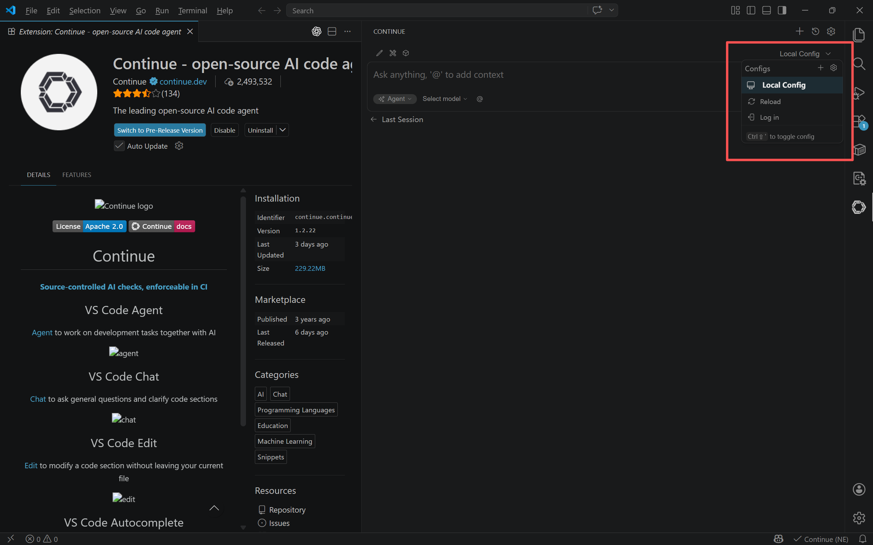
Task: Start a new Continue session with plus icon
Action: click(799, 31)
